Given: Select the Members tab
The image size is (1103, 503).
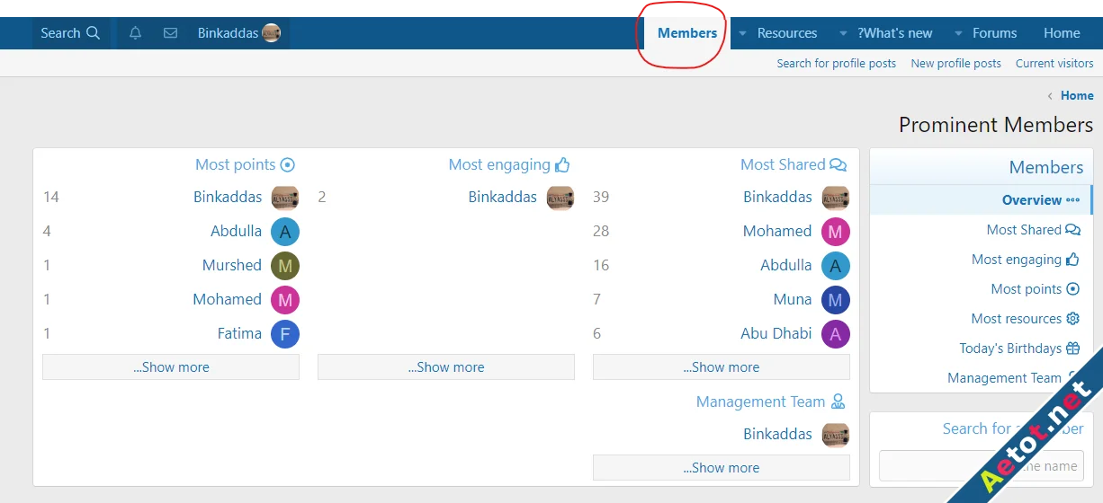Looking at the screenshot, I should pyautogui.click(x=687, y=33).
